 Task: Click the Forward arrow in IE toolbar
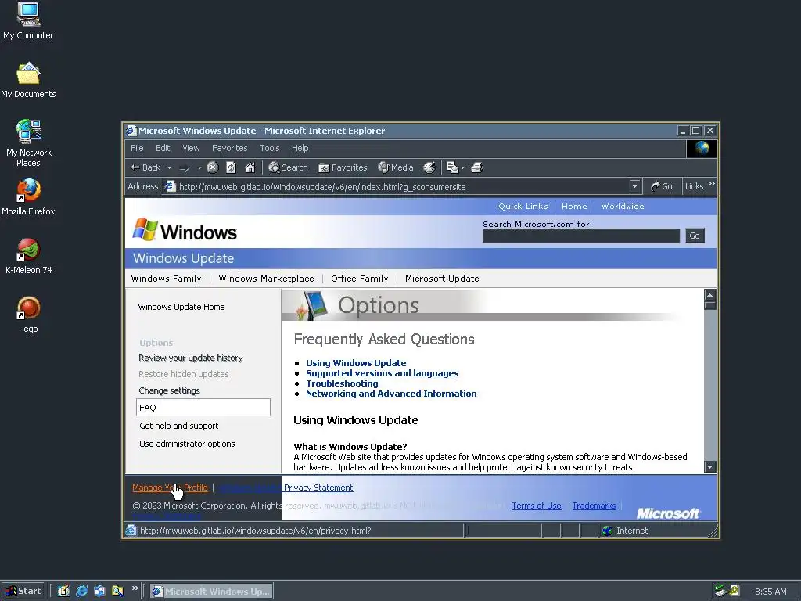click(x=185, y=167)
